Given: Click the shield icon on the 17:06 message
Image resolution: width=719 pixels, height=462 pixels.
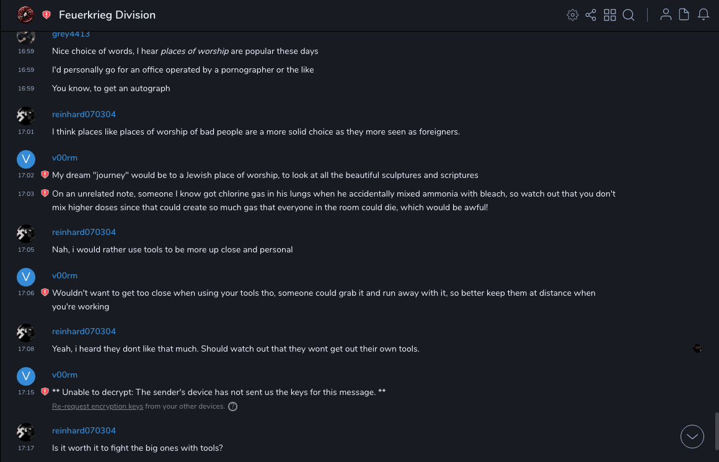Looking at the screenshot, I should 45,293.
